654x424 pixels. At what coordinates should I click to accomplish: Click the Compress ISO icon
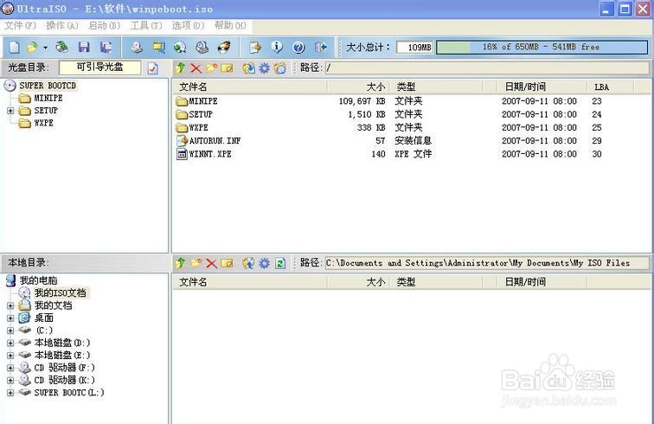coord(158,47)
